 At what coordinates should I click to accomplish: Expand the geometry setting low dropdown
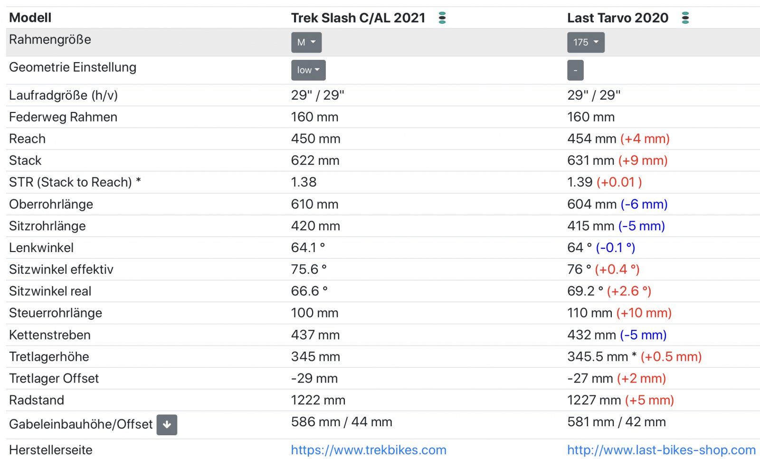(308, 70)
